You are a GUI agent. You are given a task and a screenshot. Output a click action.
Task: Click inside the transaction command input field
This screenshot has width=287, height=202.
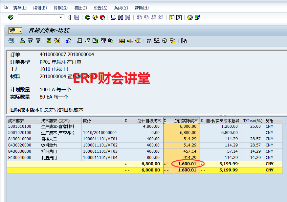pyautogui.click(x=38, y=17)
